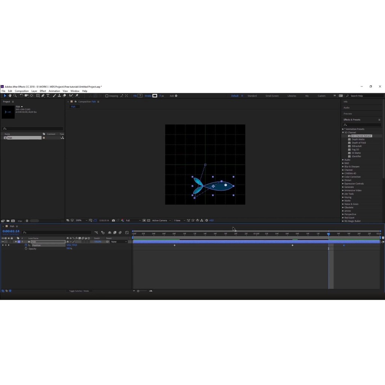Choose the Type tool
385x385 pixels.
[48, 96]
